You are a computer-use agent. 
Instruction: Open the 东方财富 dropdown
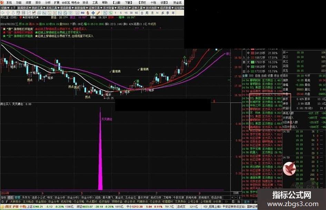click(x=110, y=8)
